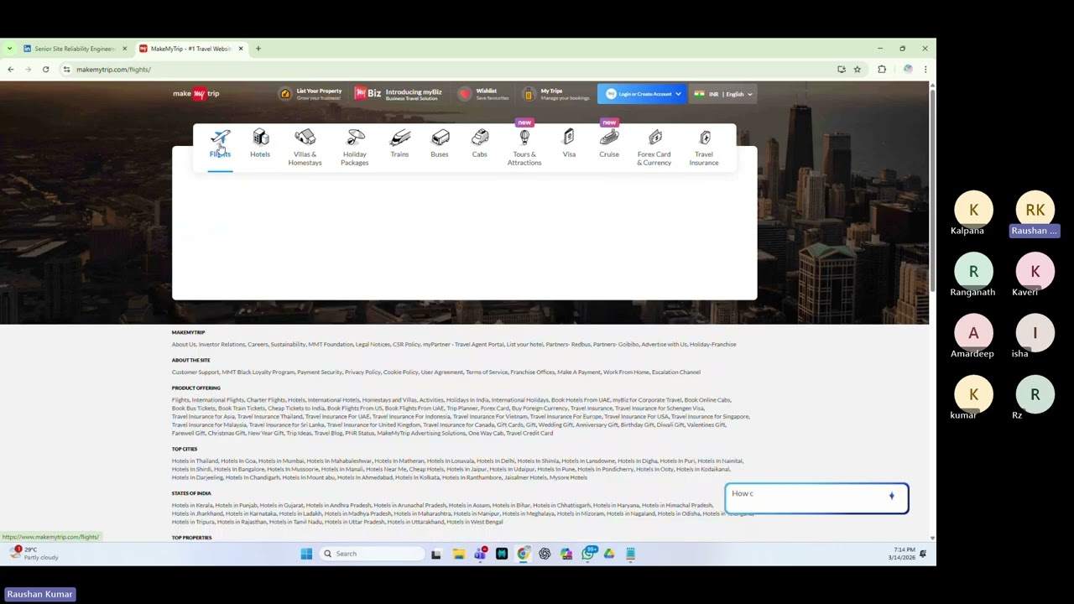This screenshot has height=604, width=1074.
Task: Open the My Trips suitcase icon
Action: [529, 94]
